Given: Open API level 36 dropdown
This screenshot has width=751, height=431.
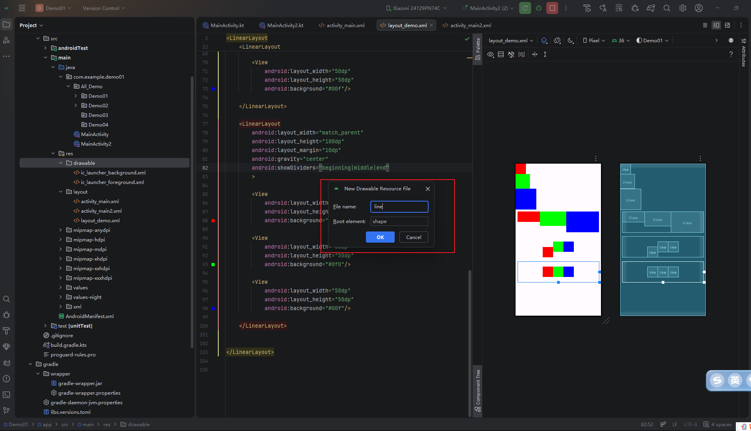Looking at the screenshot, I should [621, 40].
